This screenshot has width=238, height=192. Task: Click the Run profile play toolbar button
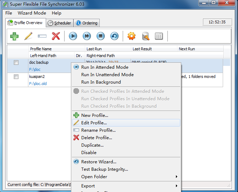pyautogui.click(x=73, y=36)
